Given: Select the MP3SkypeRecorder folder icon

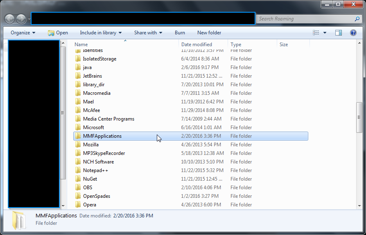Looking at the screenshot, I should [x=78, y=153].
